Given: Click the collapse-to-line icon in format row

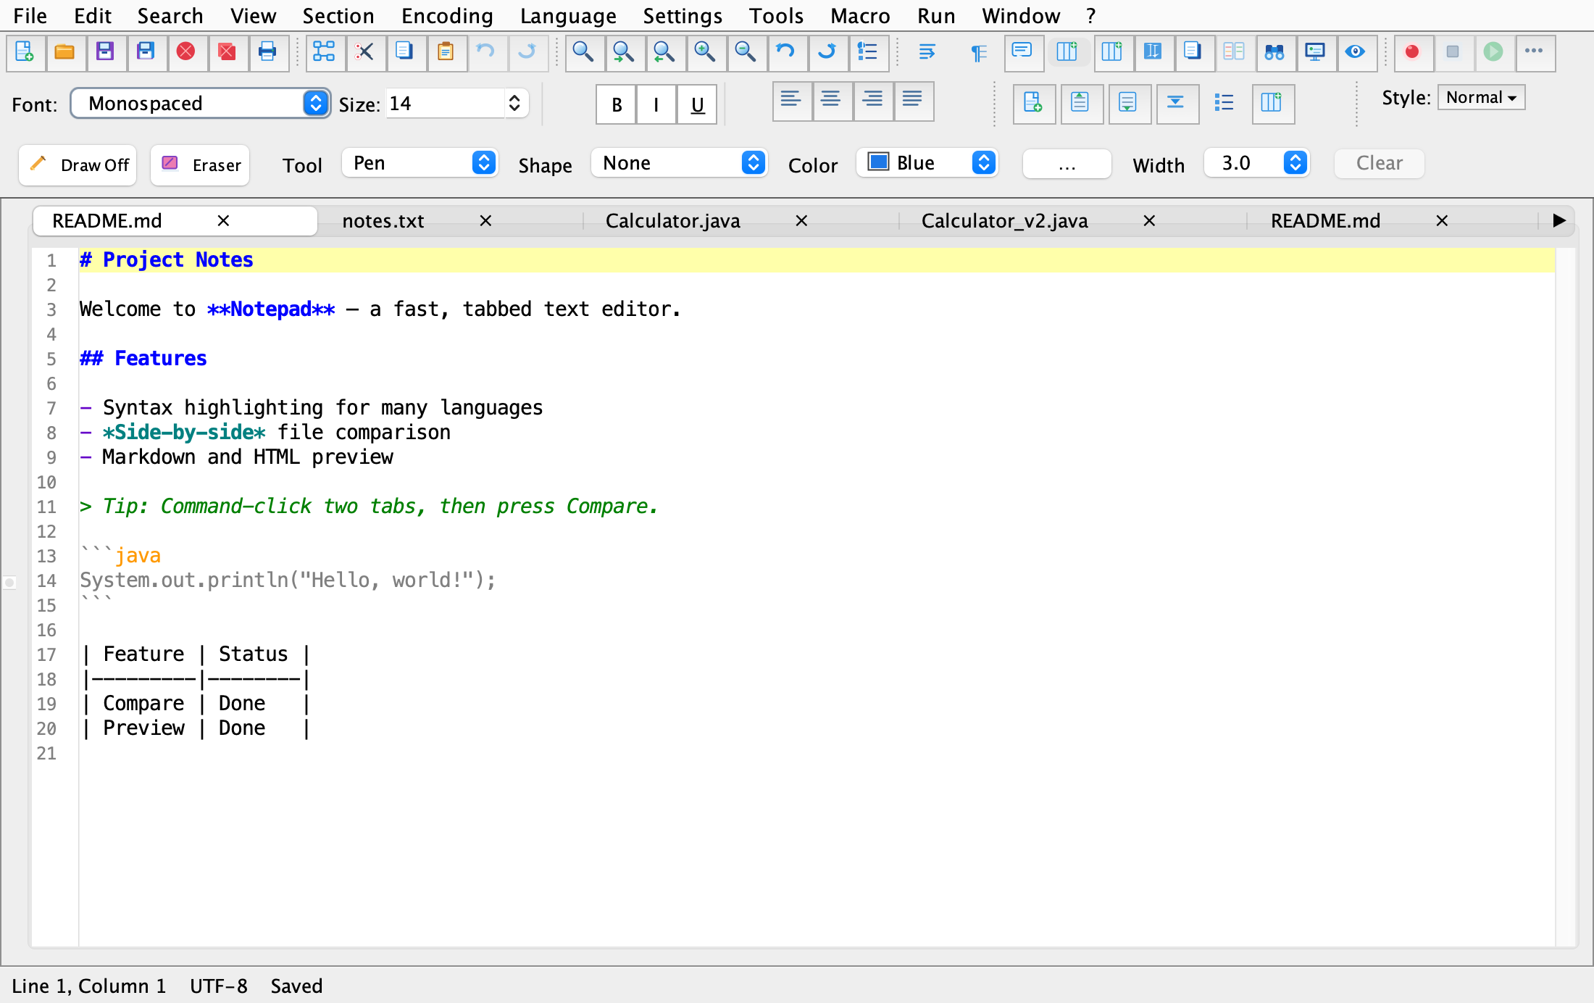Looking at the screenshot, I should point(1177,103).
